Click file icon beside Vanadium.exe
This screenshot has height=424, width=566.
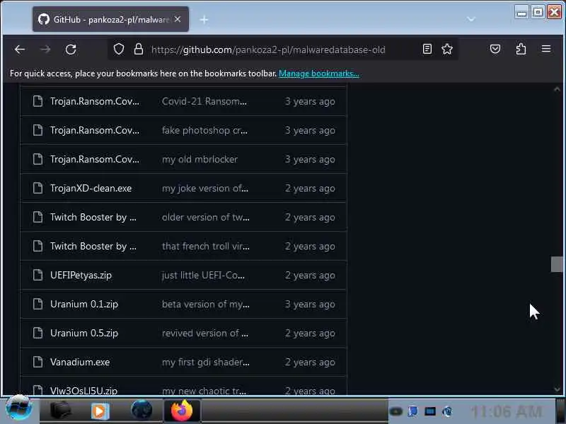click(37, 362)
